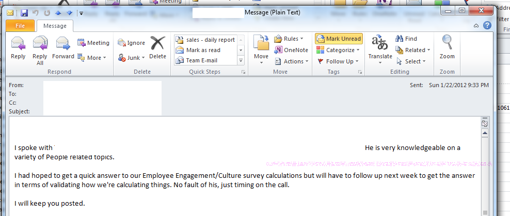Forward this email message

coord(63,48)
